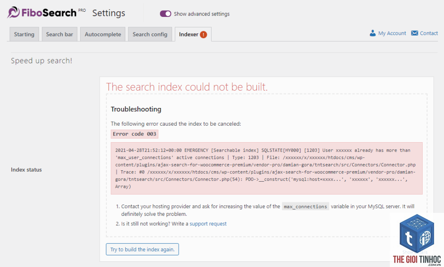Click the Index status label
This screenshot has width=444, height=267.
26,169
